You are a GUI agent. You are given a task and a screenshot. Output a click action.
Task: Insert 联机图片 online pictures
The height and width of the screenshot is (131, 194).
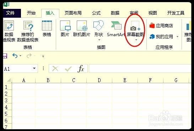82,29
